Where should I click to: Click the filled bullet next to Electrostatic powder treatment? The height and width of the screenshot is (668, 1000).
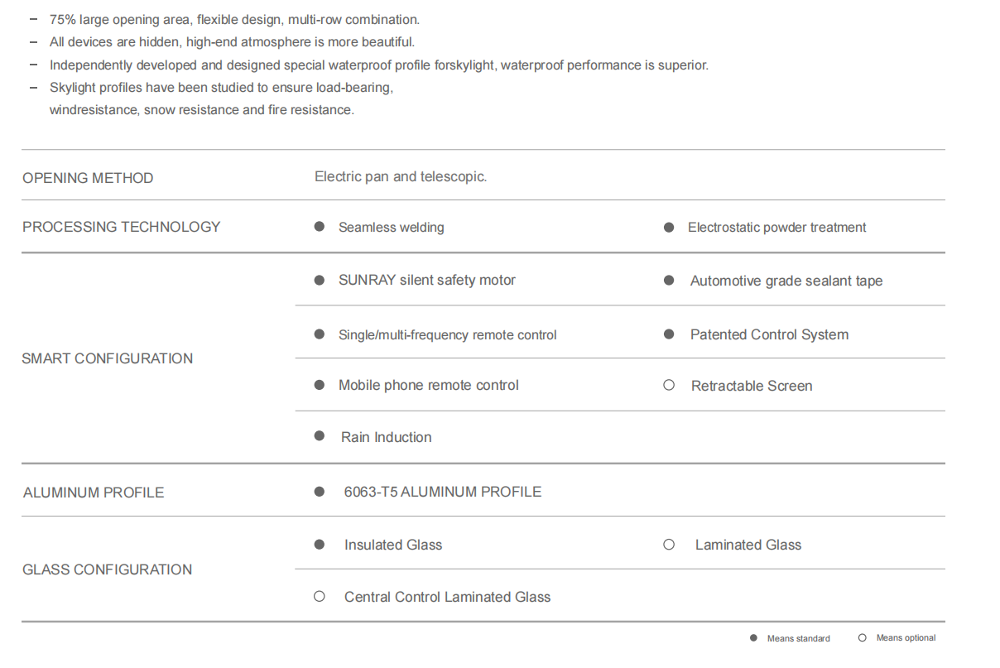tap(669, 228)
